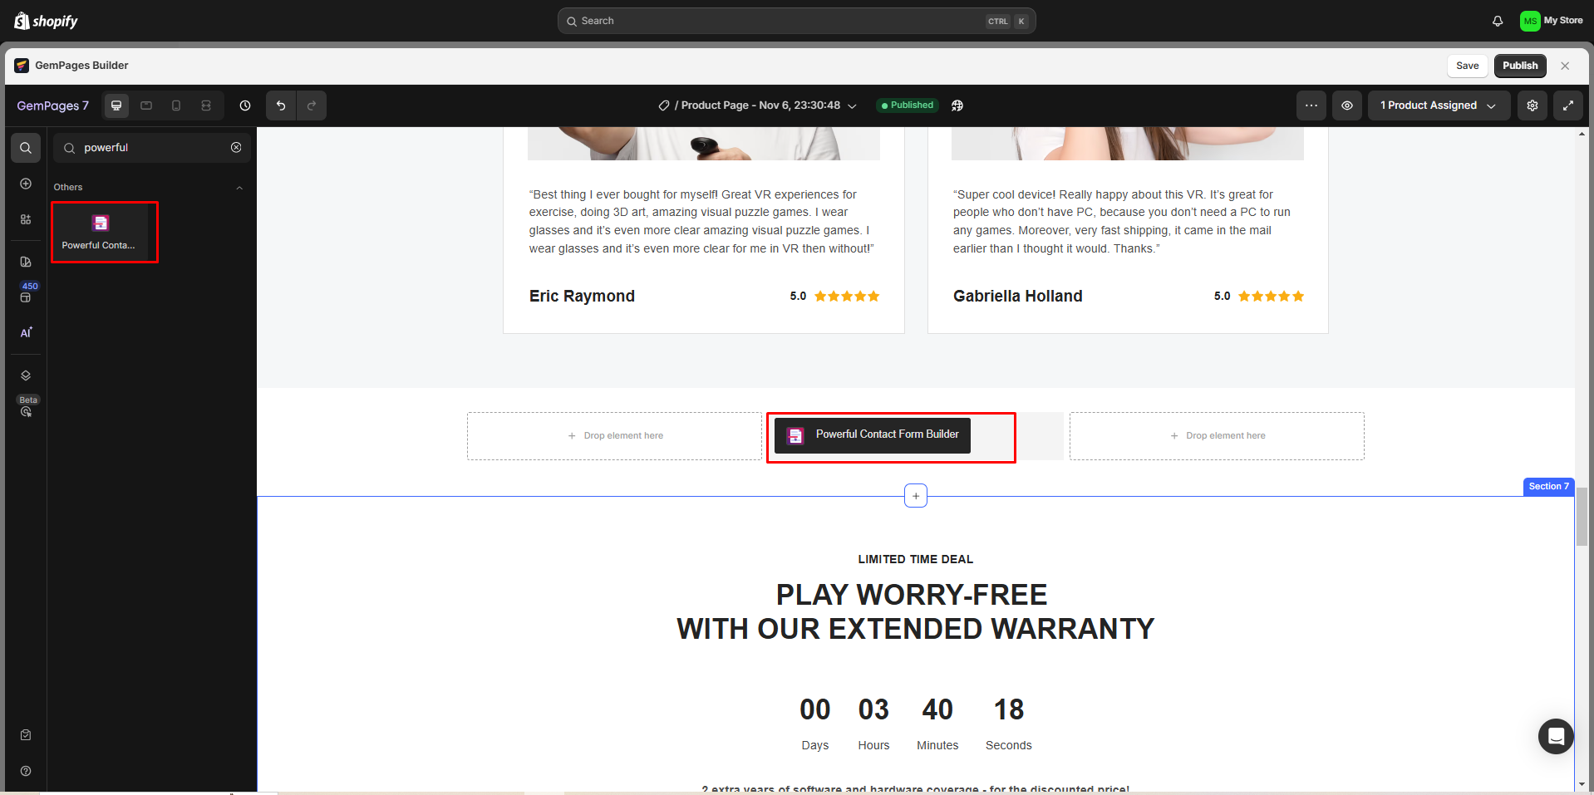Click Eric Raymond's five-star rating

(847, 297)
